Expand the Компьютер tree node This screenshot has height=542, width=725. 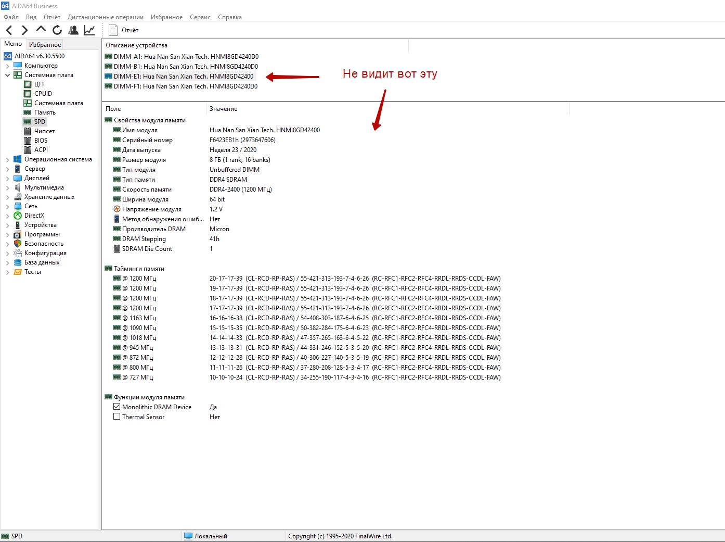coord(7,66)
